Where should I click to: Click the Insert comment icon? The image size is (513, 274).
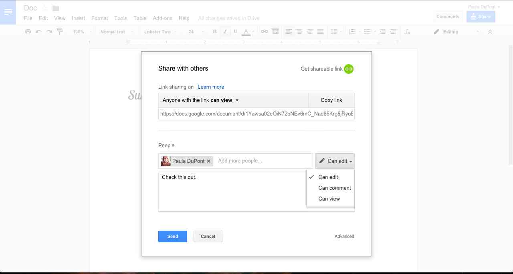[275, 31]
